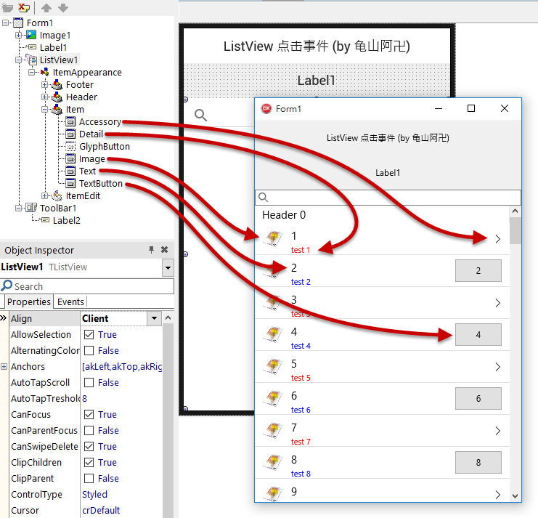Screen dimensions: 538x518
Task: Switch to the Events tab
Action: 70,302
